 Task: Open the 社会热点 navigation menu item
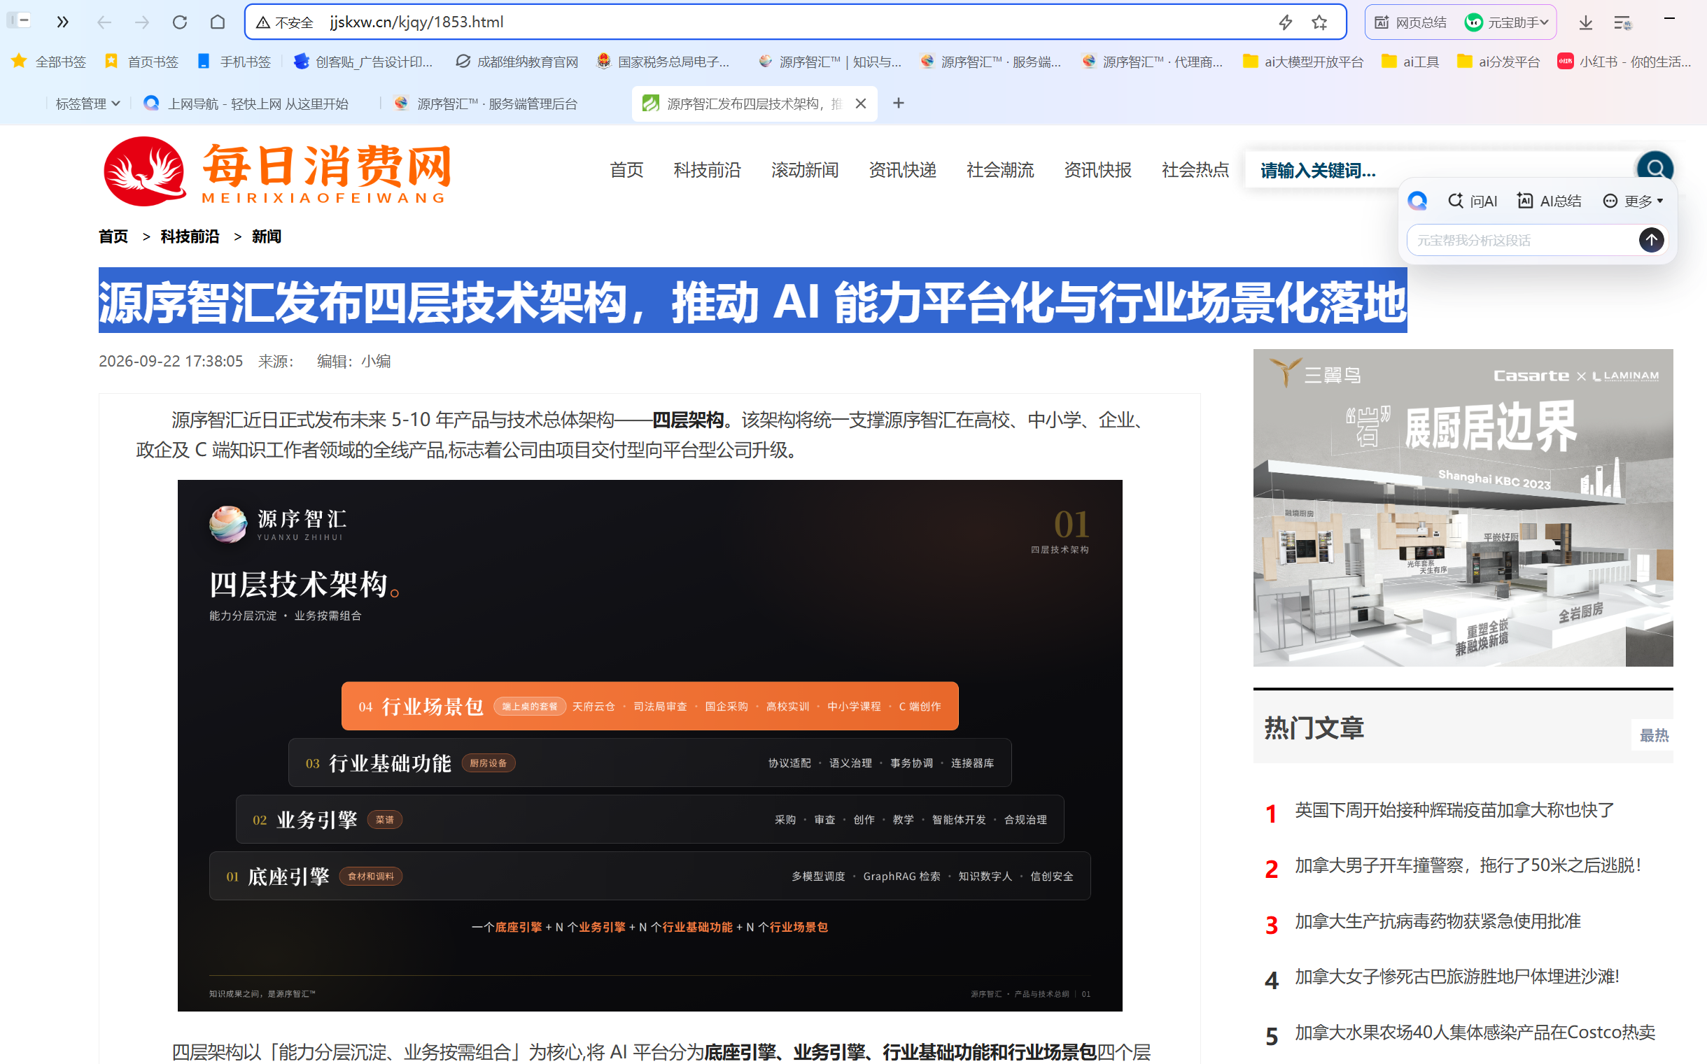coord(1195,169)
